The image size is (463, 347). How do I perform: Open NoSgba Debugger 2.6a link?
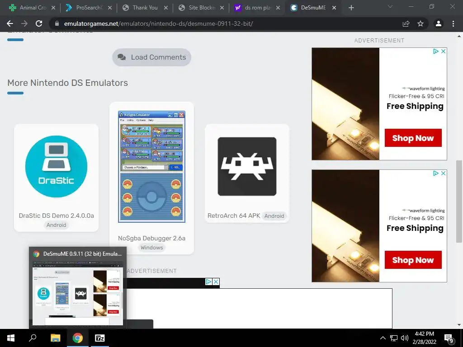click(151, 238)
